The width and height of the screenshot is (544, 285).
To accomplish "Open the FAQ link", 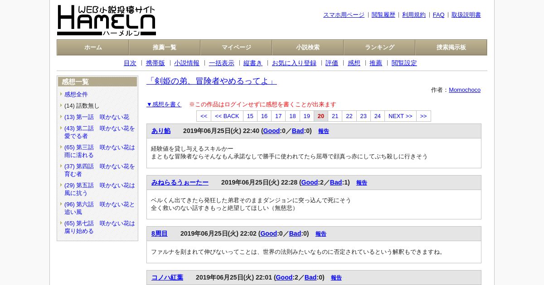I will click(439, 15).
